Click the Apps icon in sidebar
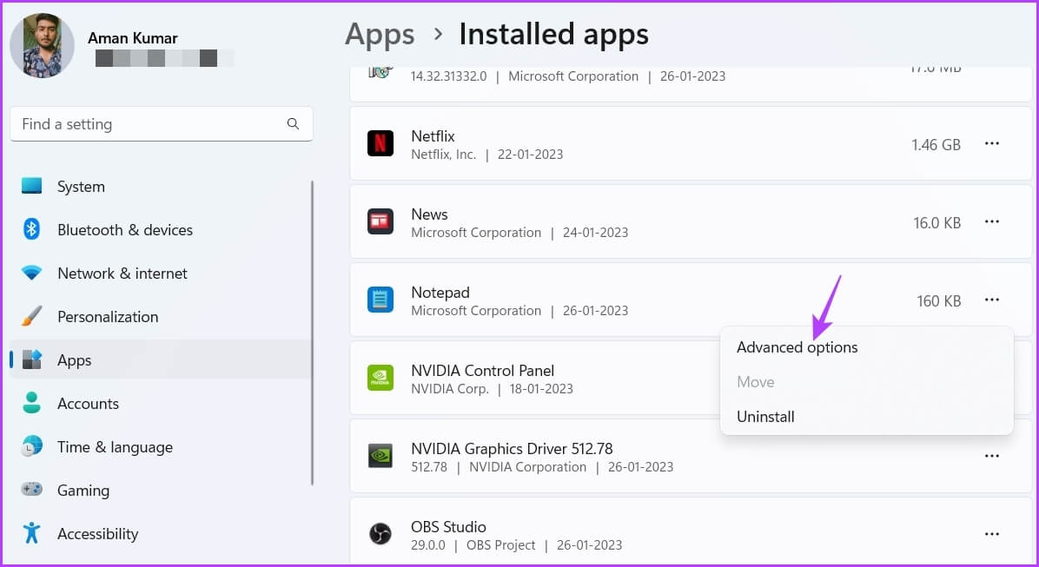The image size is (1039, 567). (x=32, y=359)
